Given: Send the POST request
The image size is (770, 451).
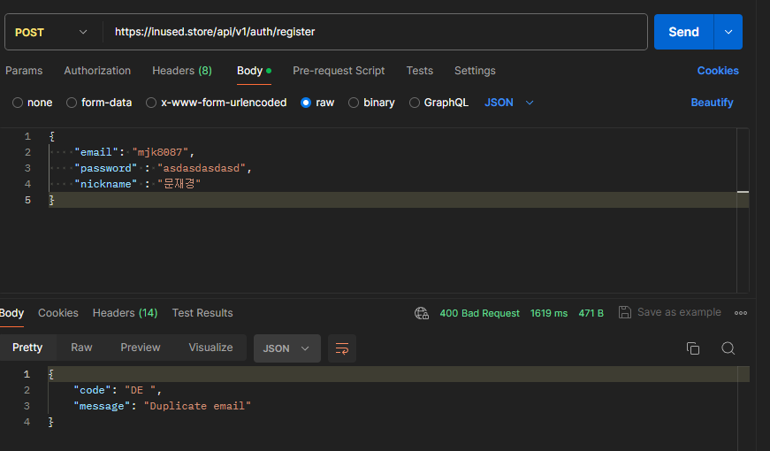Looking at the screenshot, I should tap(683, 32).
